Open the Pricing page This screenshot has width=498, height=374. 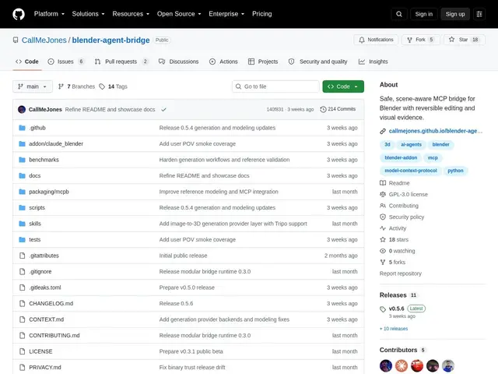point(262,14)
